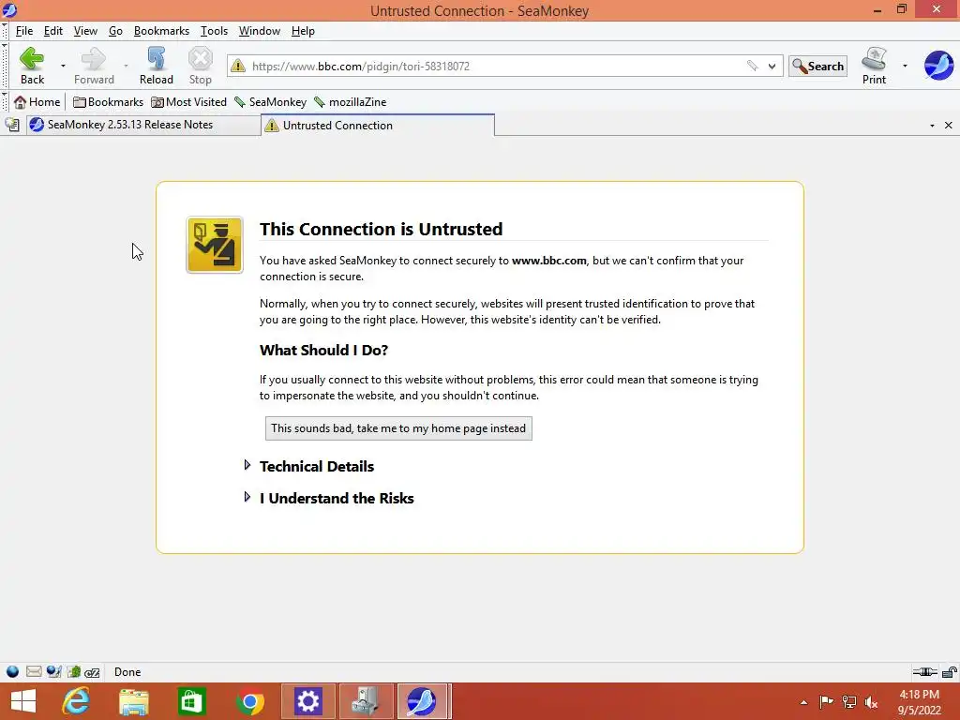Open Composer from the status bar

(x=53, y=671)
